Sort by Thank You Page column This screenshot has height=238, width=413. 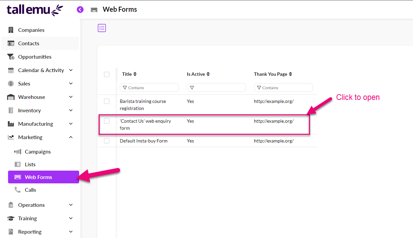291,74
